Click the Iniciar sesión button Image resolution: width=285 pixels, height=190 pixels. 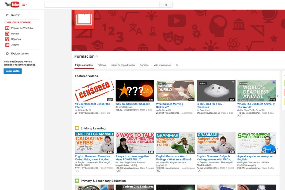coord(12,71)
